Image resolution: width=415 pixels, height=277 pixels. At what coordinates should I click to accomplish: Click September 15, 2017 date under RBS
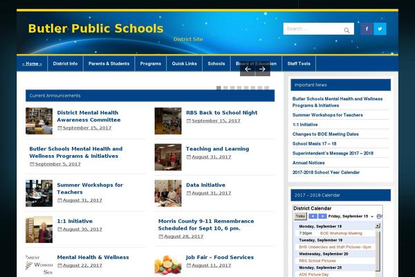216,121
